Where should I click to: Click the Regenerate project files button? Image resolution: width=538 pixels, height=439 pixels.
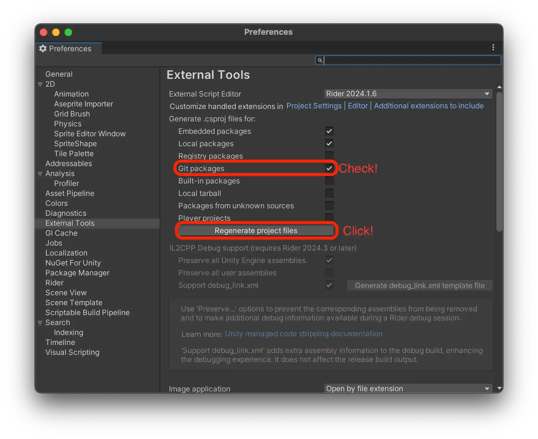coord(256,230)
